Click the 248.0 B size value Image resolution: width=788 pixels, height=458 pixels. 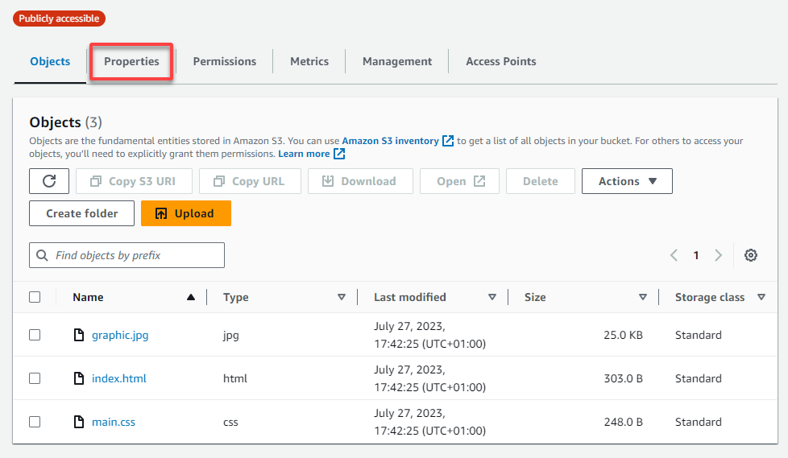[623, 422]
